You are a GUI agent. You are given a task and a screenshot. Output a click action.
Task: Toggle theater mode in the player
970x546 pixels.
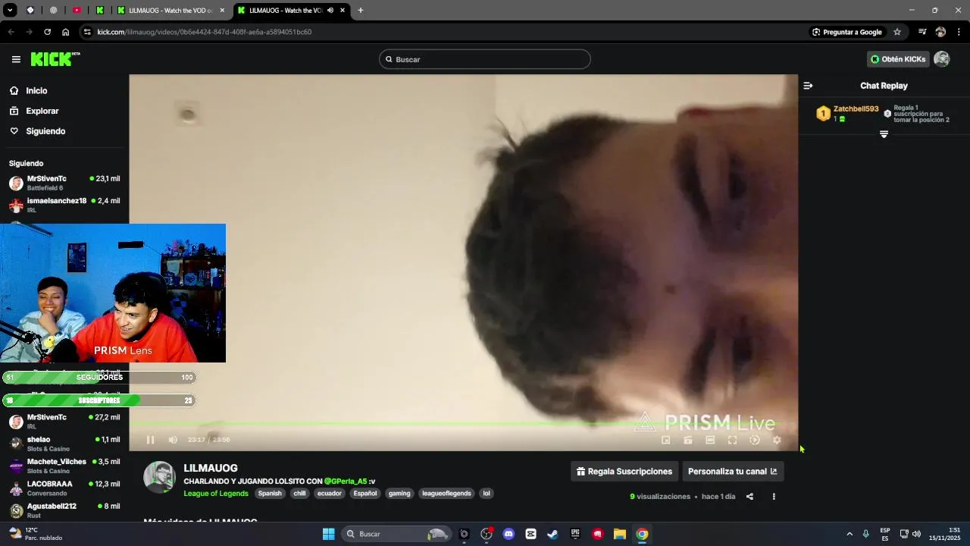pyautogui.click(x=710, y=440)
